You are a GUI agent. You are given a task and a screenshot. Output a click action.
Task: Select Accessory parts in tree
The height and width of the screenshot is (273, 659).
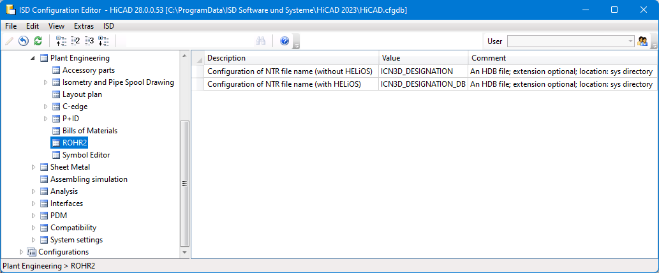click(89, 70)
